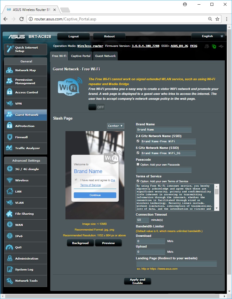Uncheck the own Terms of Service option
This screenshot has height=299, width=232.
(138, 181)
